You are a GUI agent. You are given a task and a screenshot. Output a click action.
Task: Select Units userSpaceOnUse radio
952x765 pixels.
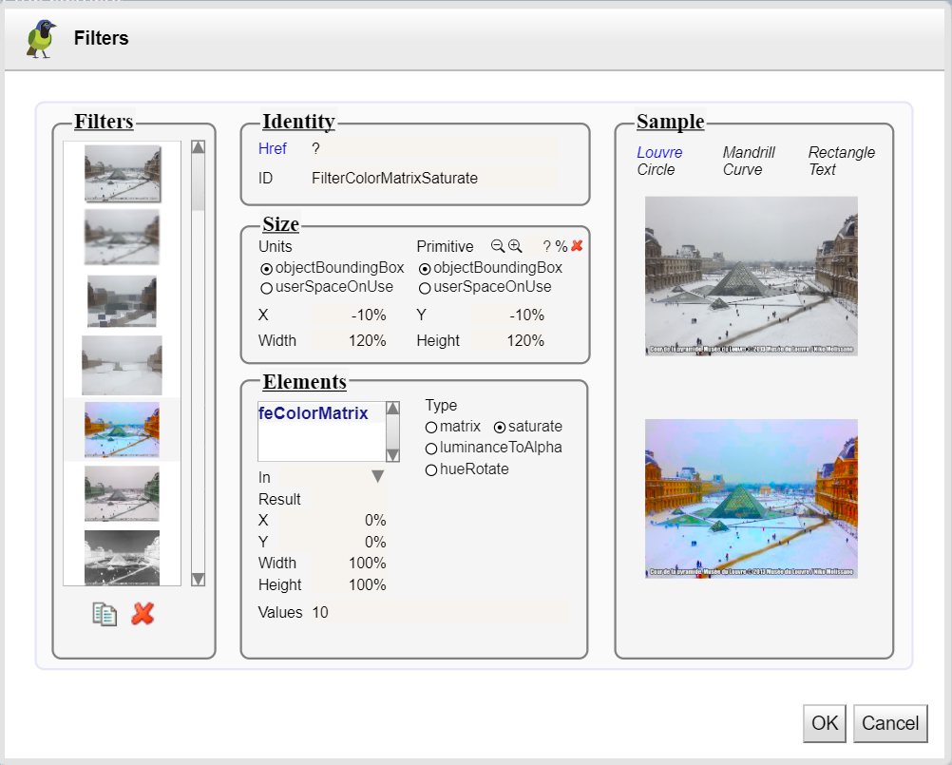click(x=266, y=288)
